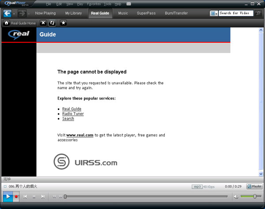
Task: Open the My Library tab
Action: tap(73, 13)
